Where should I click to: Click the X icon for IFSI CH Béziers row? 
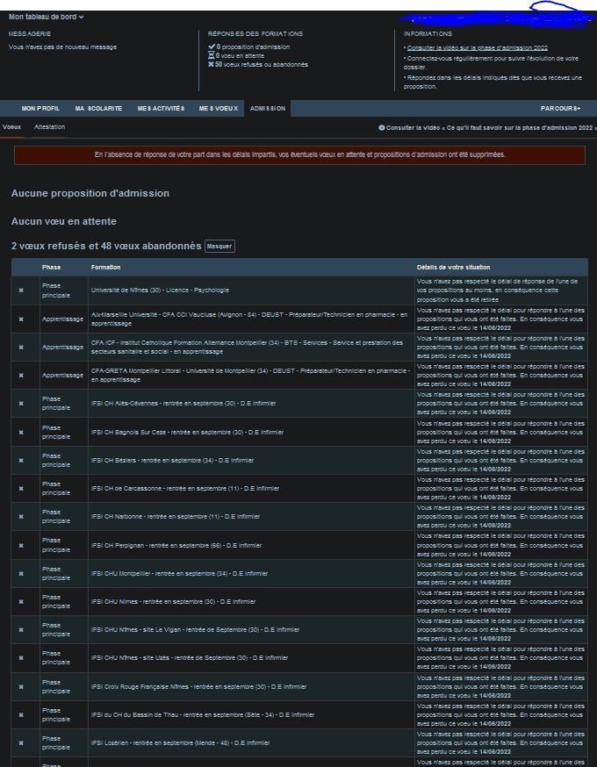coord(21,460)
